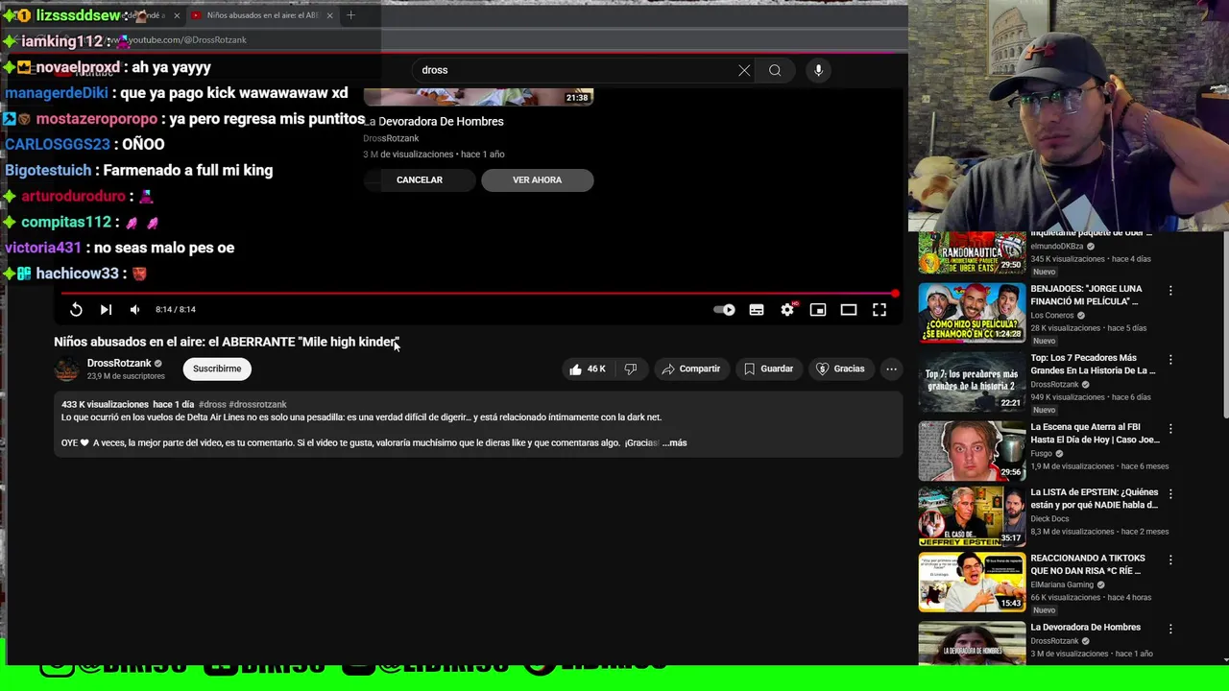Close the first browser tab
The width and height of the screenshot is (1229, 691).
[177, 15]
